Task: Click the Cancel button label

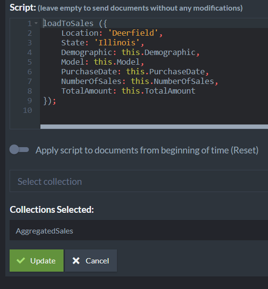Action: tap(97, 261)
